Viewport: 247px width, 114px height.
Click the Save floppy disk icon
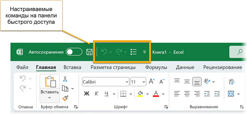[x=89, y=52]
